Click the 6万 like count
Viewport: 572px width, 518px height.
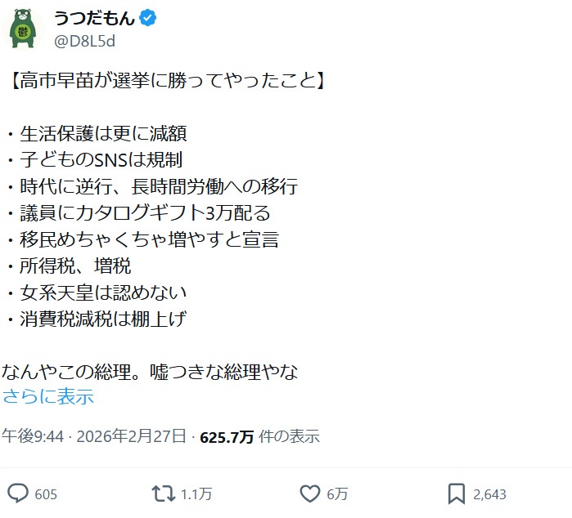[x=337, y=494]
